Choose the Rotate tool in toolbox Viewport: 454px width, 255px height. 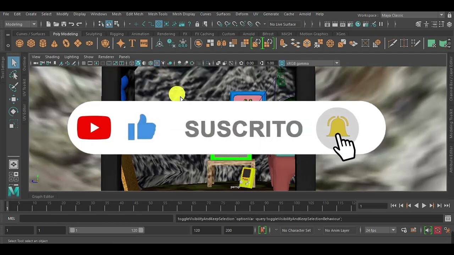pos(14,112)
